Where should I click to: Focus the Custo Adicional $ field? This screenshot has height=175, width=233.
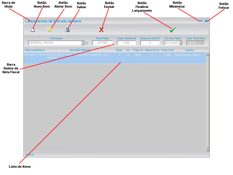coord(126,43)
